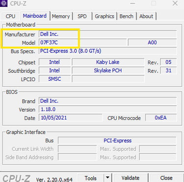Click the Southbridge label

click(22, 71)
